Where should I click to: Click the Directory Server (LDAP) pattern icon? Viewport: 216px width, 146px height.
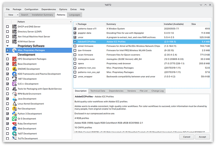(x=14, y=32)
